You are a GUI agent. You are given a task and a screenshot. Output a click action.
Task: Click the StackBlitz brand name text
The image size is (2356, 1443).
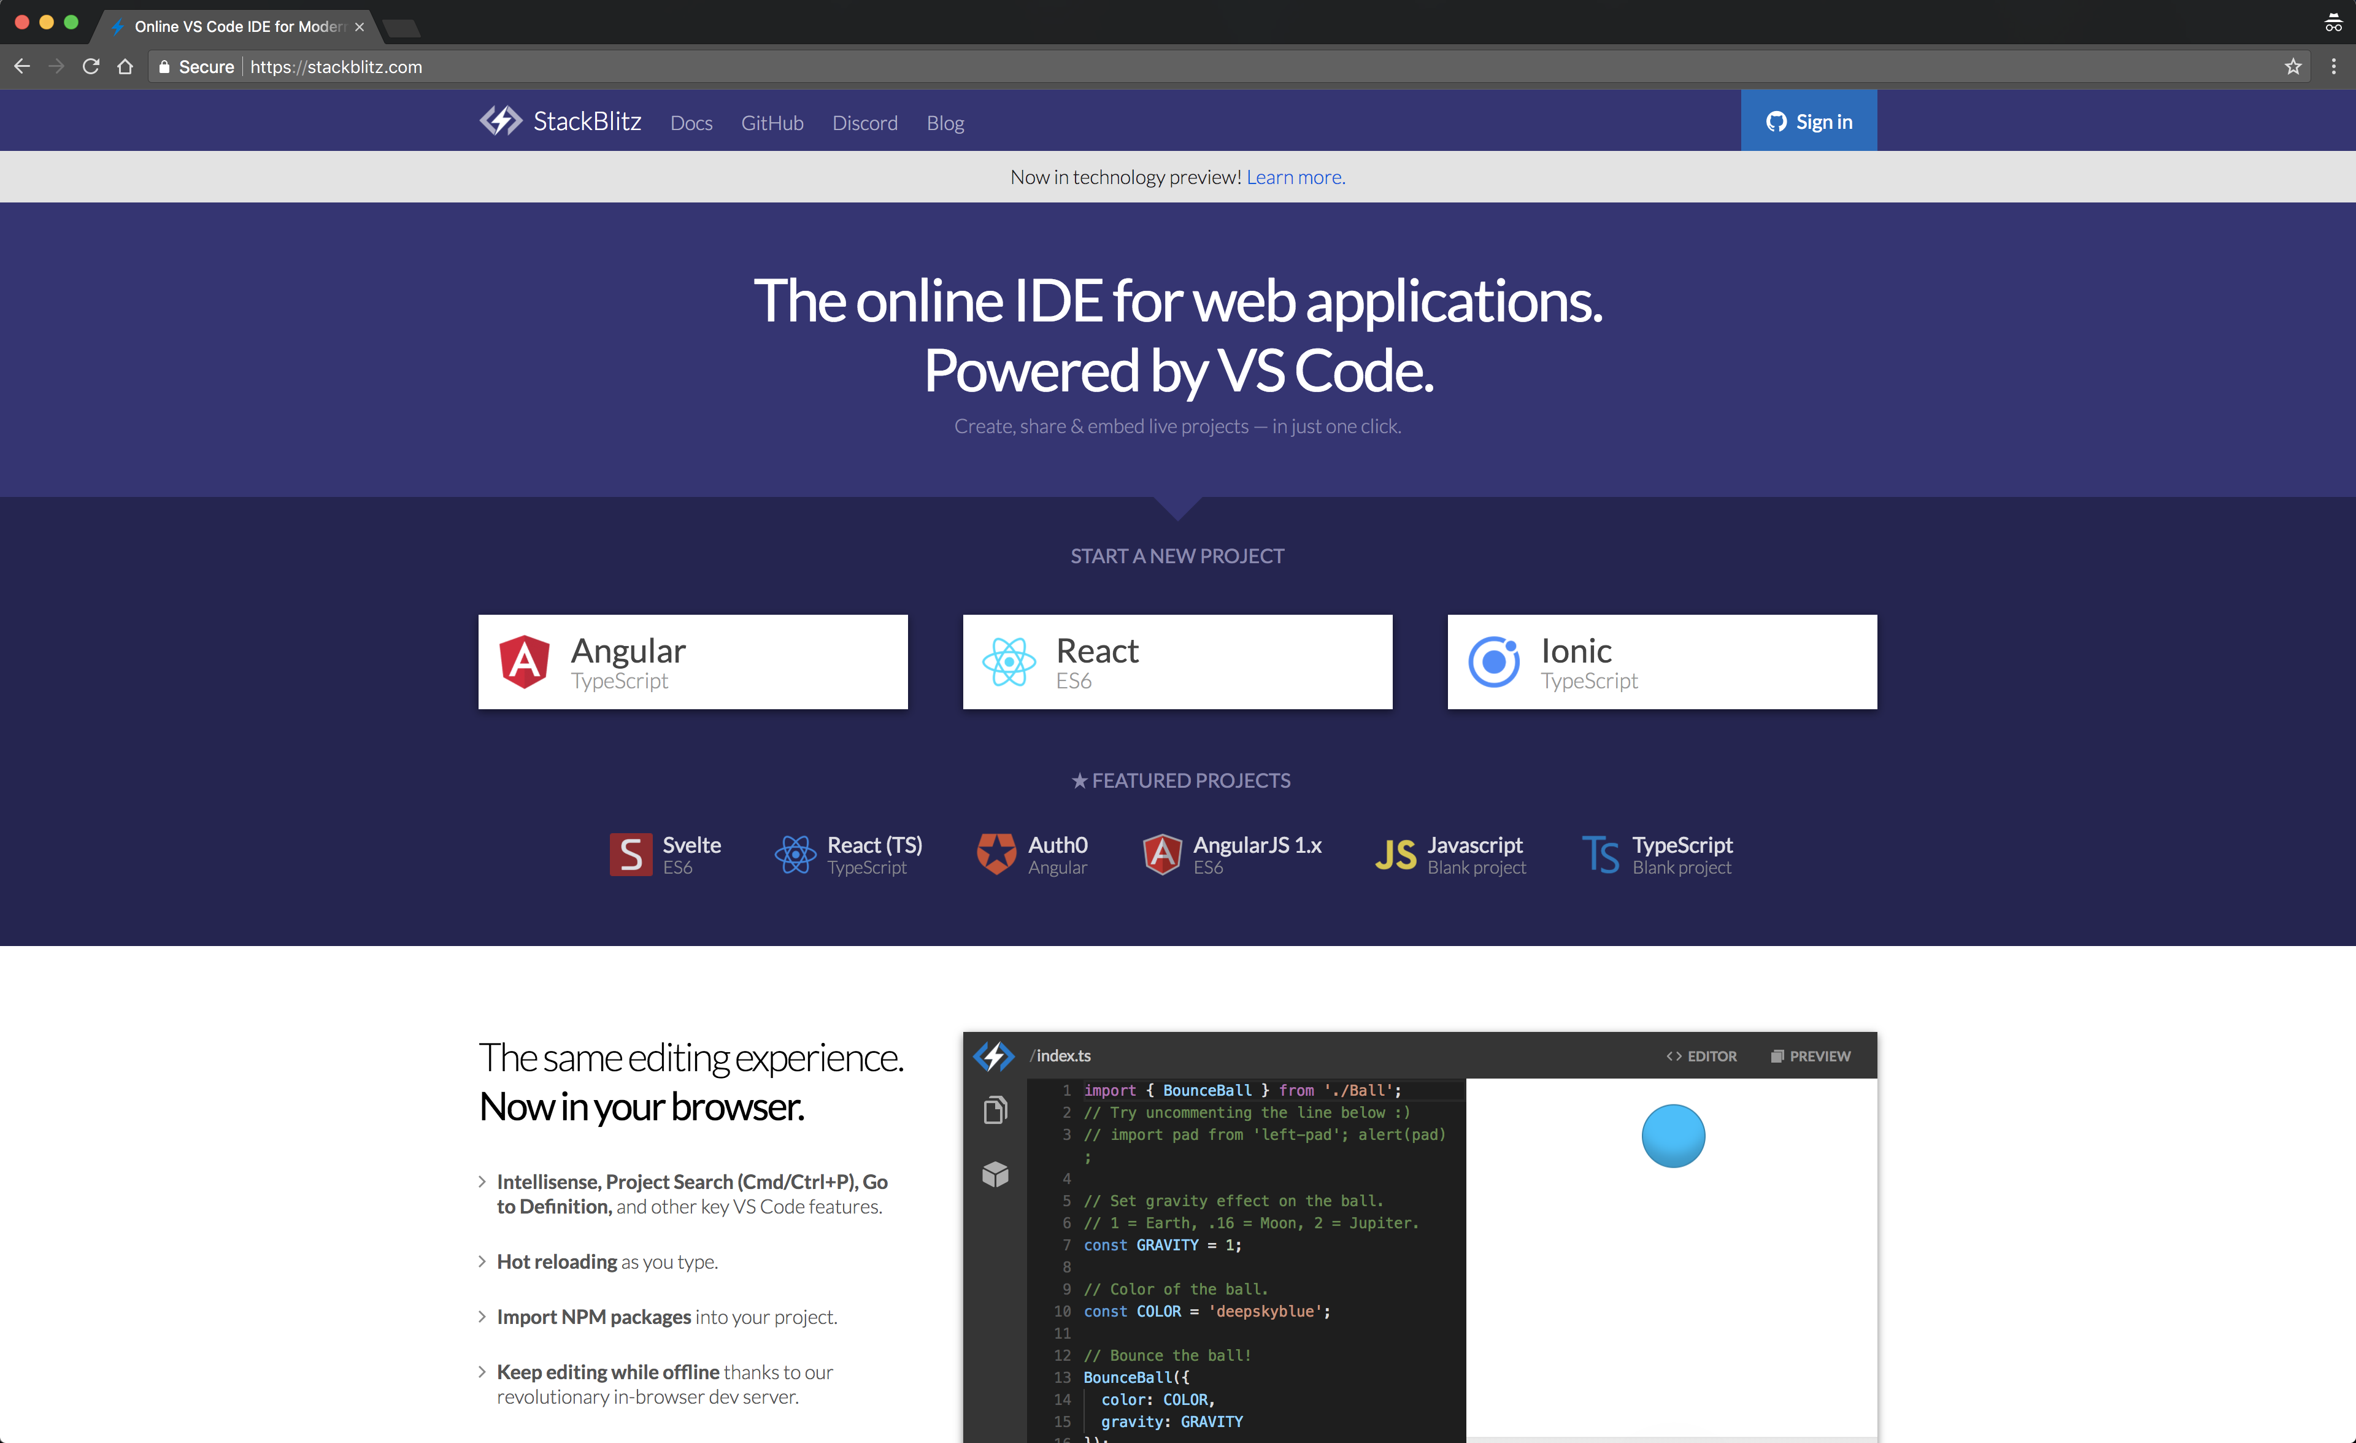(x=587, y=120)
